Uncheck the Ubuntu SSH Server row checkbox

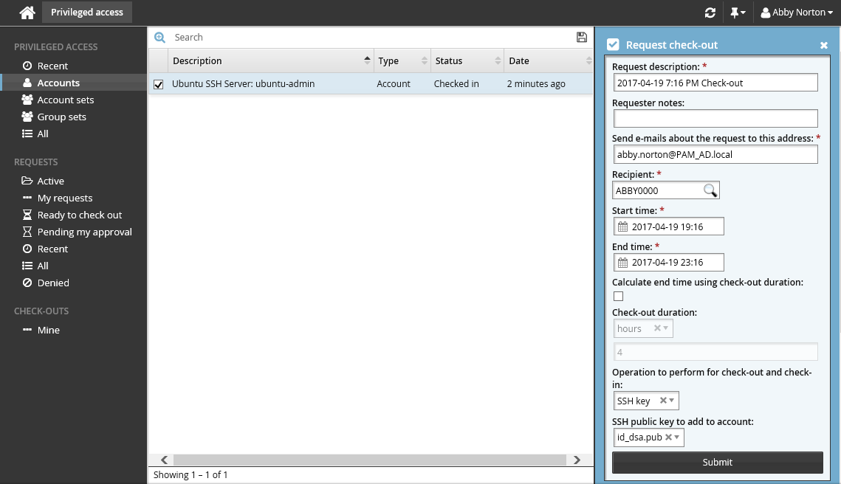pyautogui.click(x=158, y=84)
